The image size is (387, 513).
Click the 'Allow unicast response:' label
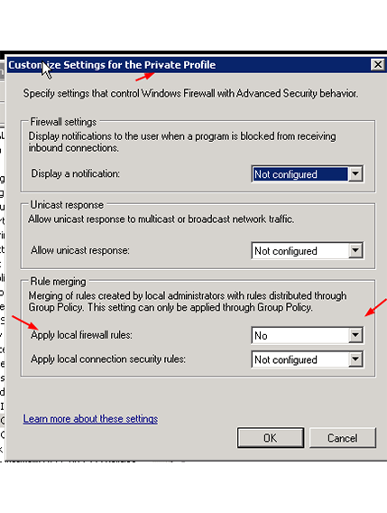coord(80,250)
